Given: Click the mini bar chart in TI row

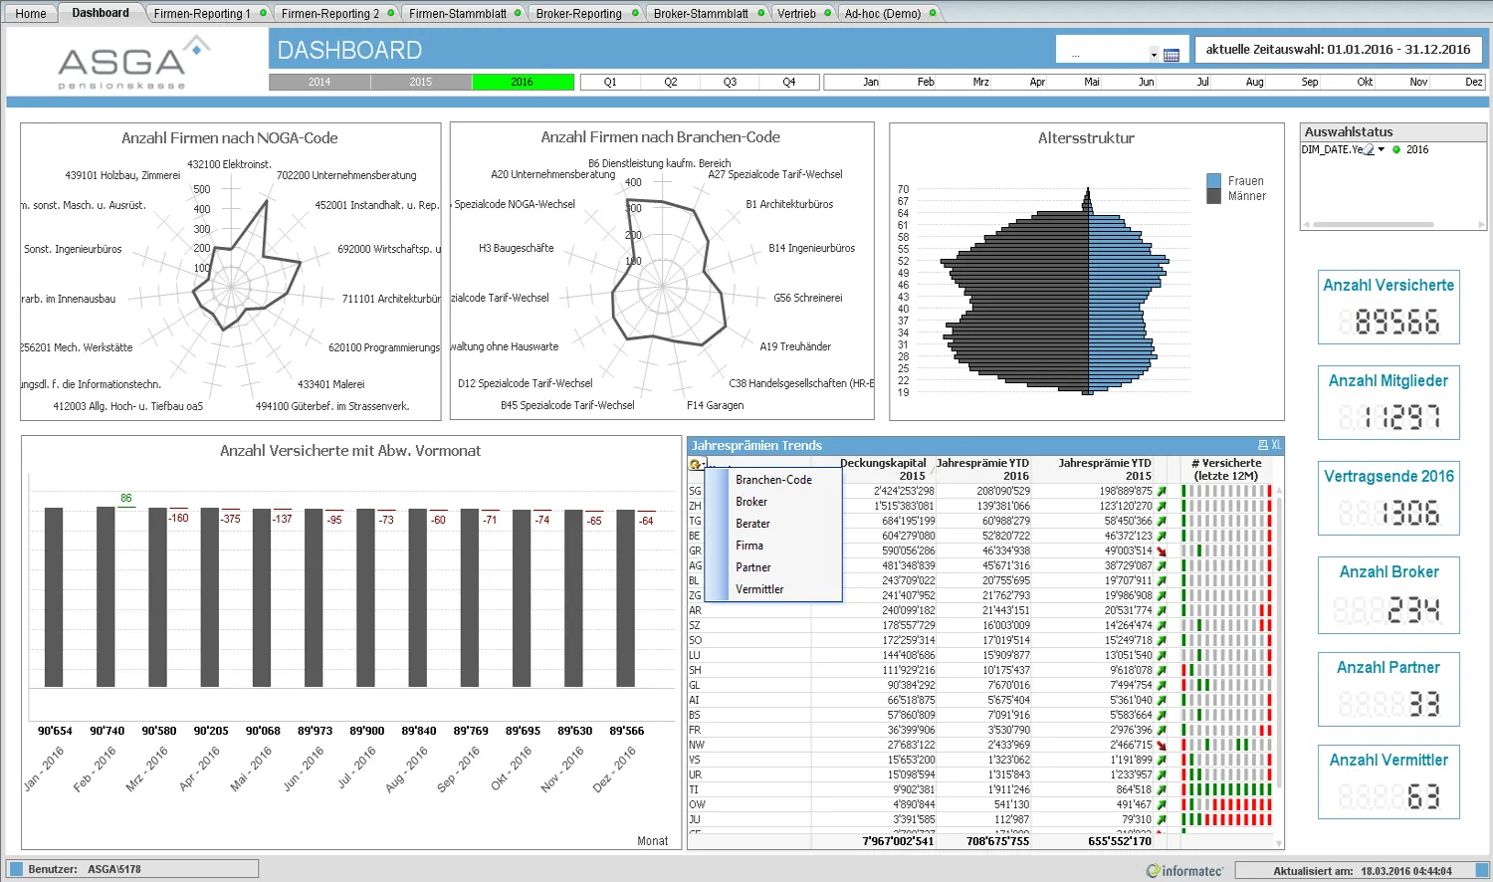Looking at the screenshot, I should pos(1227,789).
